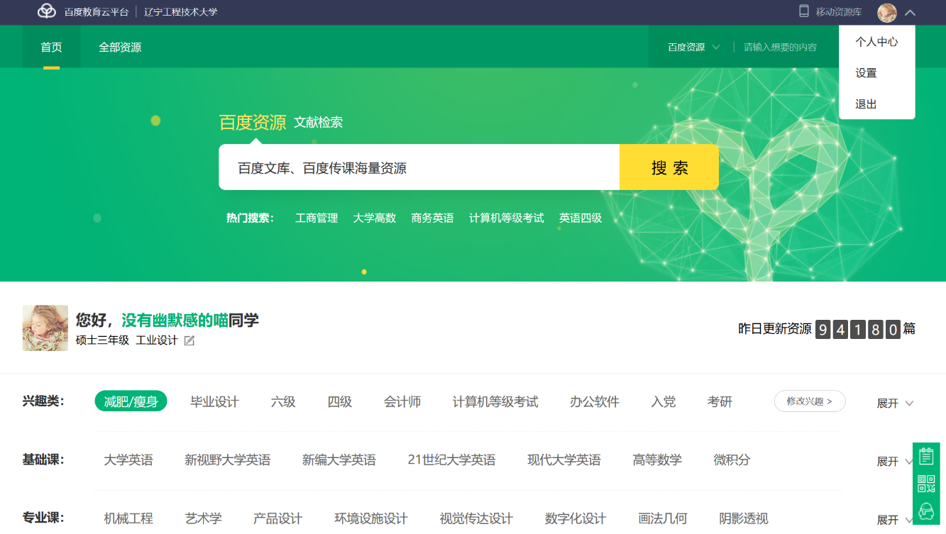The width and height of the screenshot is (946, 534).
Task: Select 产品设计 course
Action: (x=278, y=518)
